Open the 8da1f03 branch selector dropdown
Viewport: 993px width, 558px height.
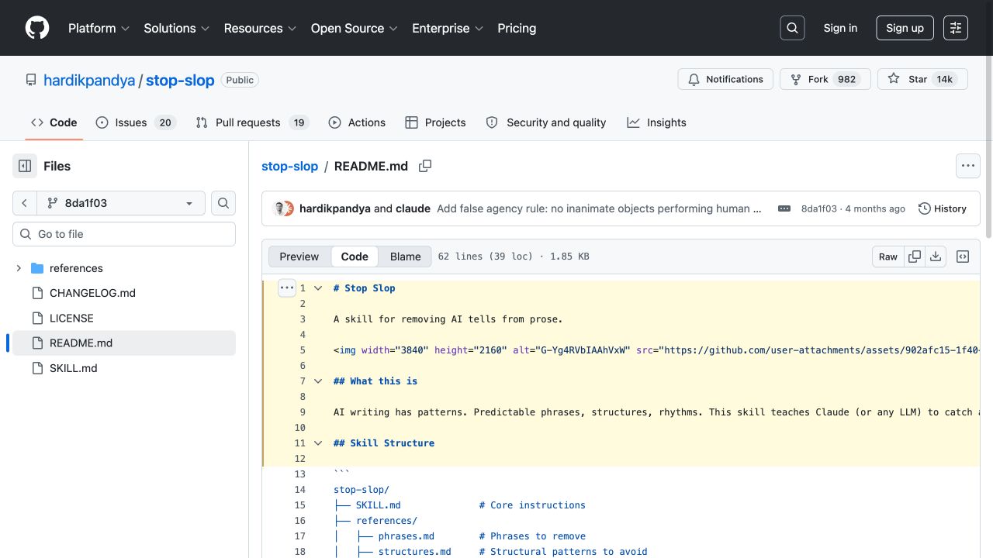121,203
